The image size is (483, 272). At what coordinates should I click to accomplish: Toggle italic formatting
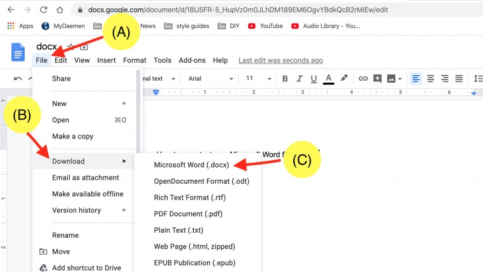(299, 79)
